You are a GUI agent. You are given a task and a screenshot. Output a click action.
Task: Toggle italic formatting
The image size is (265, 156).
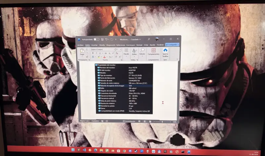[96, 53]
